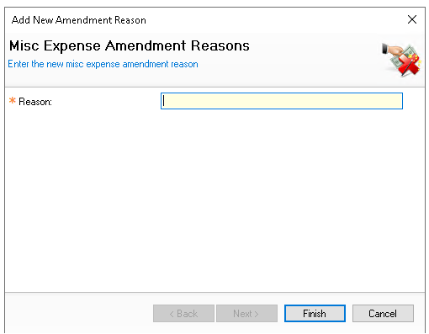429x334 pixels.
Task: Click the Reason field label
Action: point(35,102)
